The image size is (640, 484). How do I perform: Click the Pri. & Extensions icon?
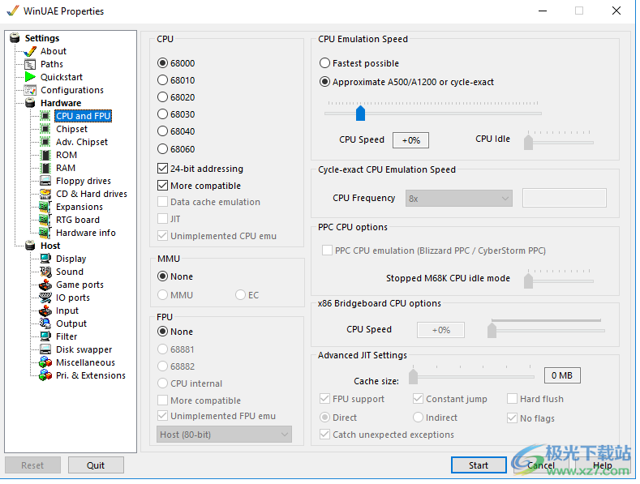(45, 375)
